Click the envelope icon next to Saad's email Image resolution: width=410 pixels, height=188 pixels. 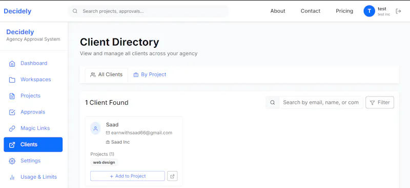(108, 133)
